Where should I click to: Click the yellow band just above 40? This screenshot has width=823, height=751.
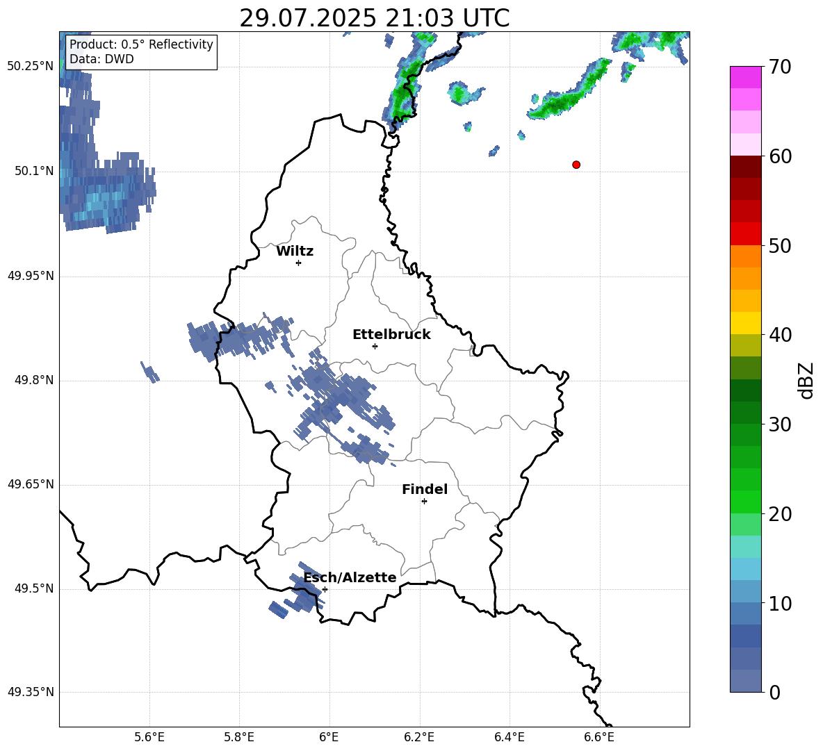click(745, 323)
